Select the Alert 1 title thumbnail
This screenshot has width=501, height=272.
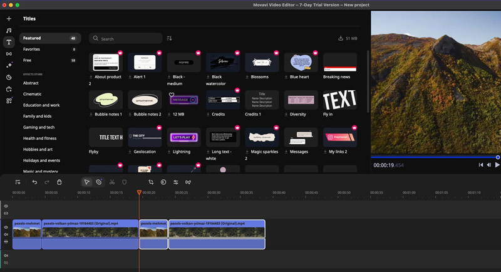click(x=145, y=62)
